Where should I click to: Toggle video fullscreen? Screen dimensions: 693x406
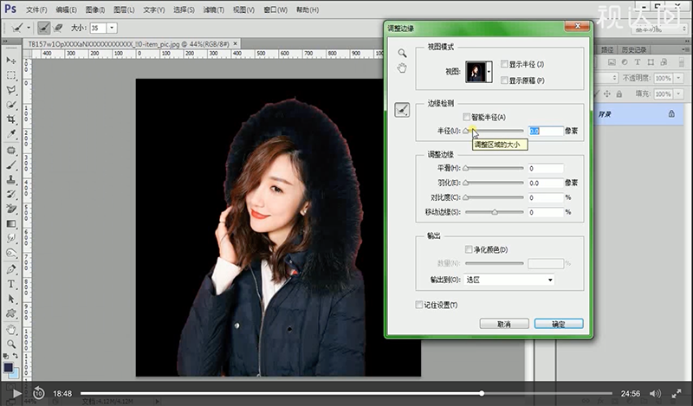677,393
